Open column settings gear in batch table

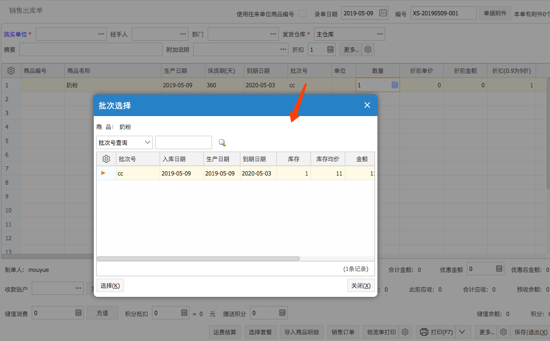106,159
